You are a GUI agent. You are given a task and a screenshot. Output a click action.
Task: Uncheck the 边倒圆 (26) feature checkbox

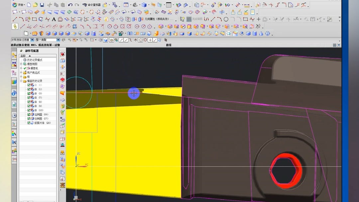pos(29,114)
